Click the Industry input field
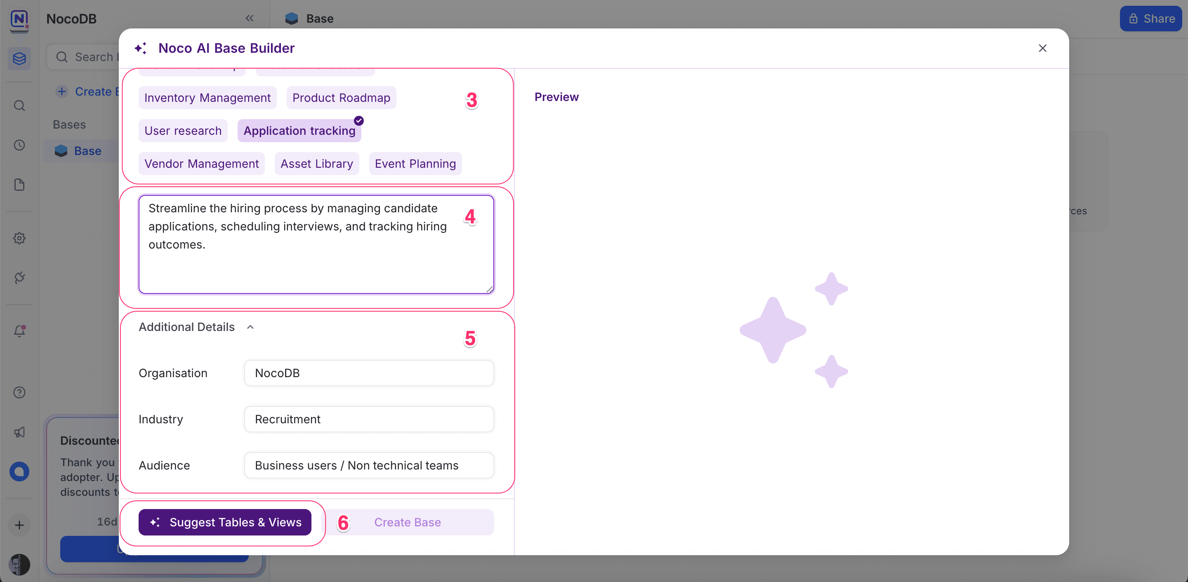Screen dimensions: 1188x582 [368, 419]
